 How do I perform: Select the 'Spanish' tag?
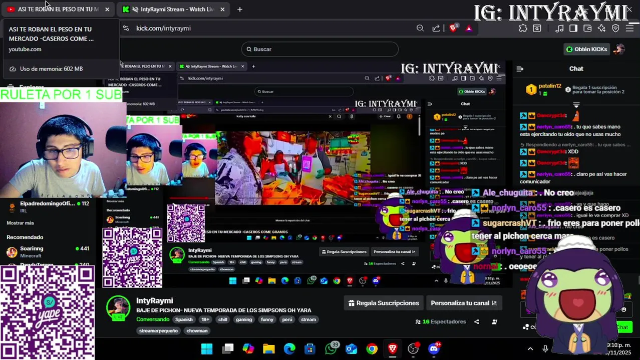pos(184,319)
